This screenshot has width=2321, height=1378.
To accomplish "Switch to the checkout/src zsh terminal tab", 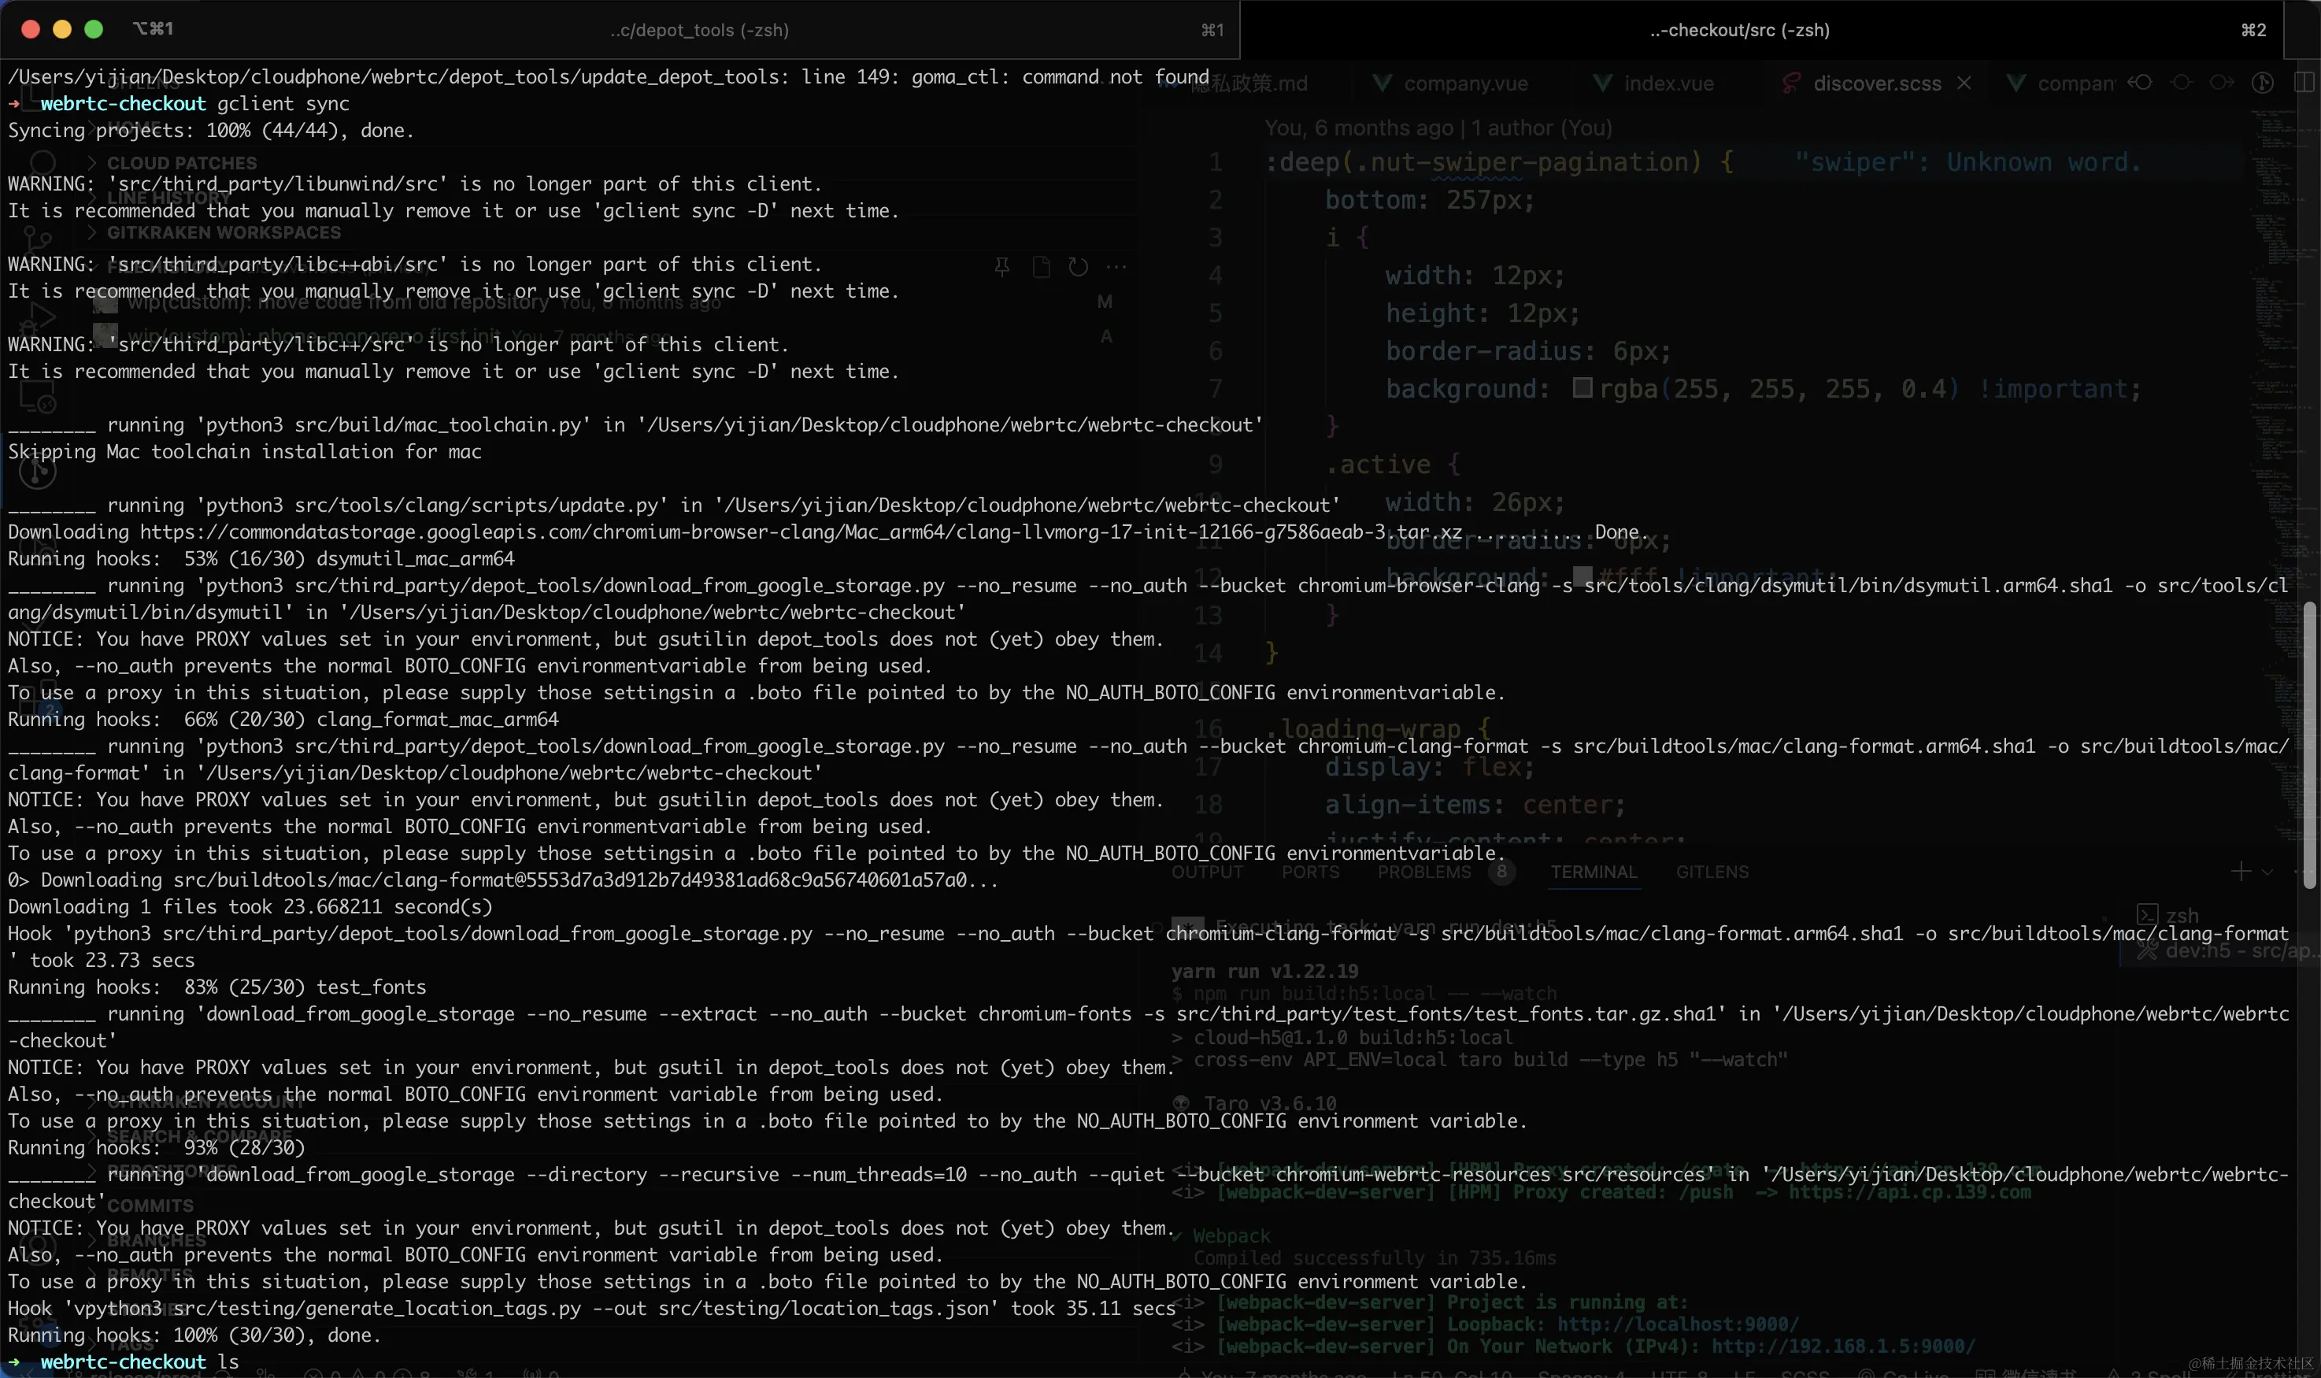I will coord(1739,30).
